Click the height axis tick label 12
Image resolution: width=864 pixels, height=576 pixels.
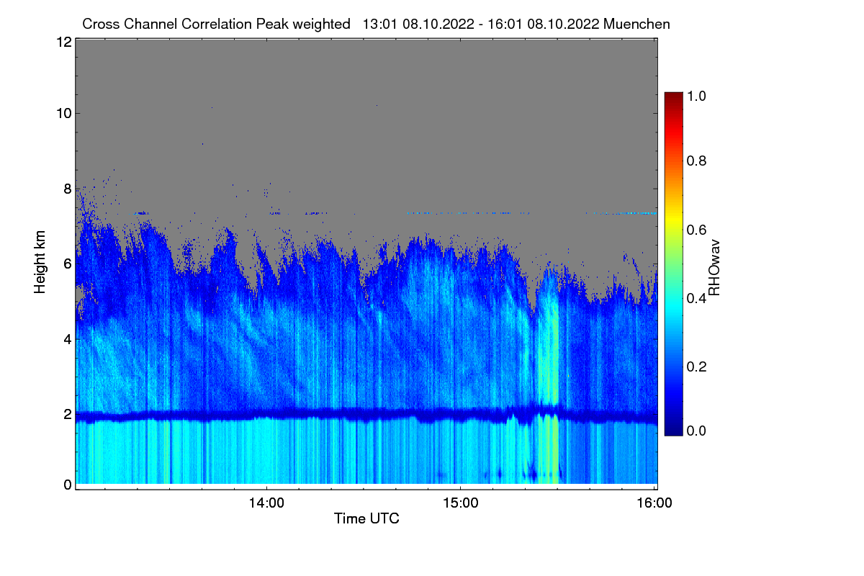[x=63, y=42]
